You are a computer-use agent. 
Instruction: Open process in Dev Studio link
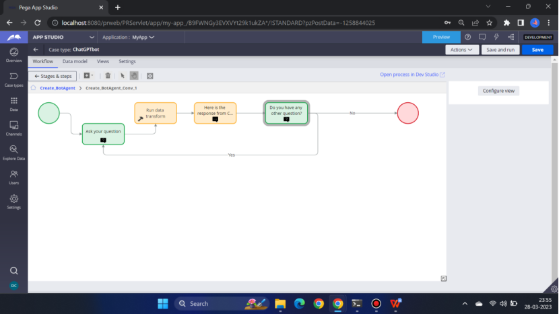(x=412, y=75)
